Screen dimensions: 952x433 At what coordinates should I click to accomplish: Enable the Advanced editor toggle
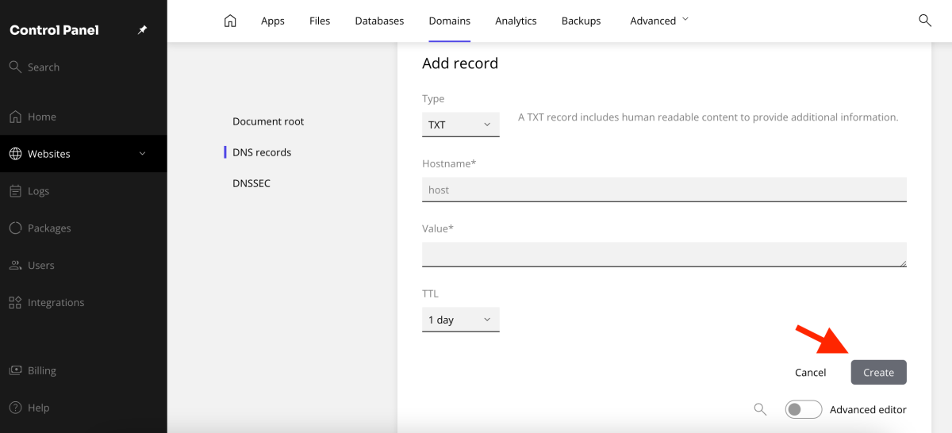click(803, 409)
